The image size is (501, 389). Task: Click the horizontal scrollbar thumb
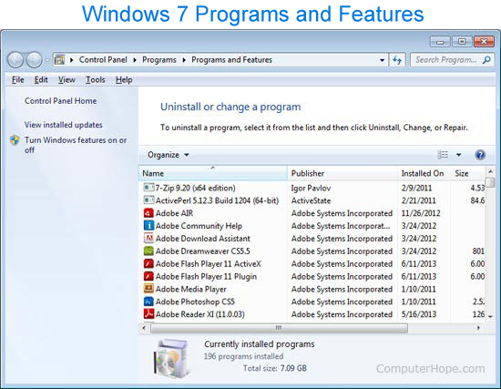point(279,328)
